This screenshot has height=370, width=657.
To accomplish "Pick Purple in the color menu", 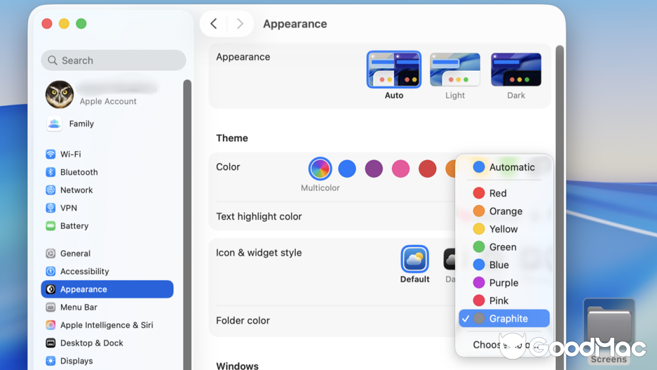I will click(504, 283).
